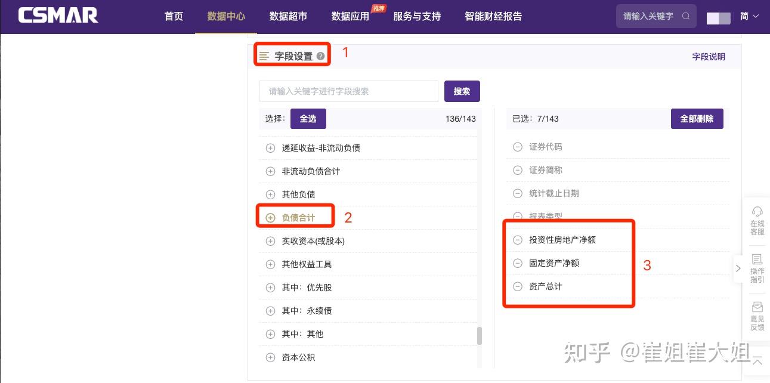770x383 pixels.
Task: Click the 全部删除 button
Action: pos(697,118)
